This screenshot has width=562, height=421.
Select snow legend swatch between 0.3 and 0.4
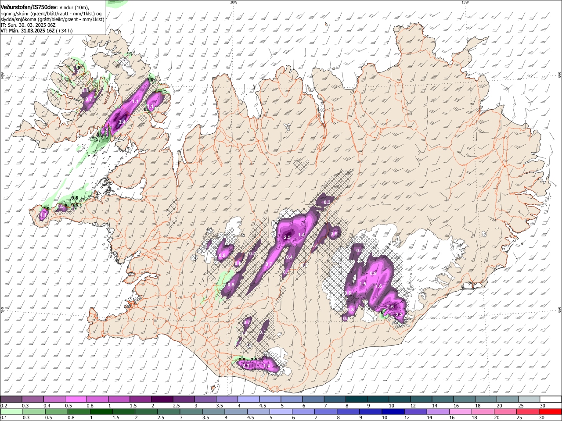click(32, 400)
